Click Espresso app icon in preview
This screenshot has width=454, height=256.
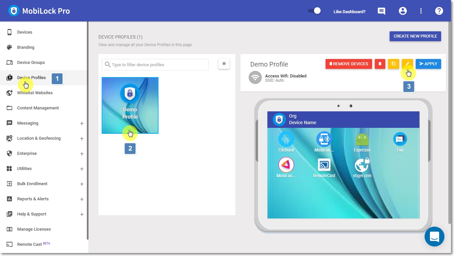tap(362, 139)
